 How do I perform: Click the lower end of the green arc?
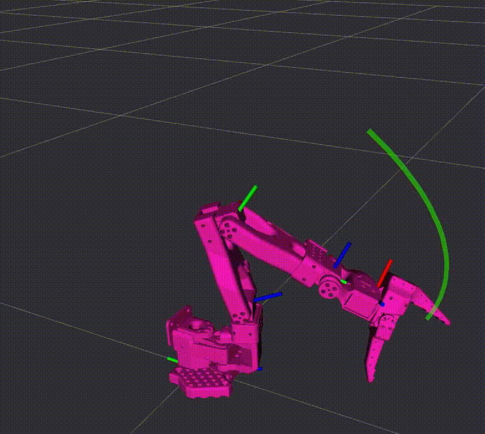coord(429,318)
